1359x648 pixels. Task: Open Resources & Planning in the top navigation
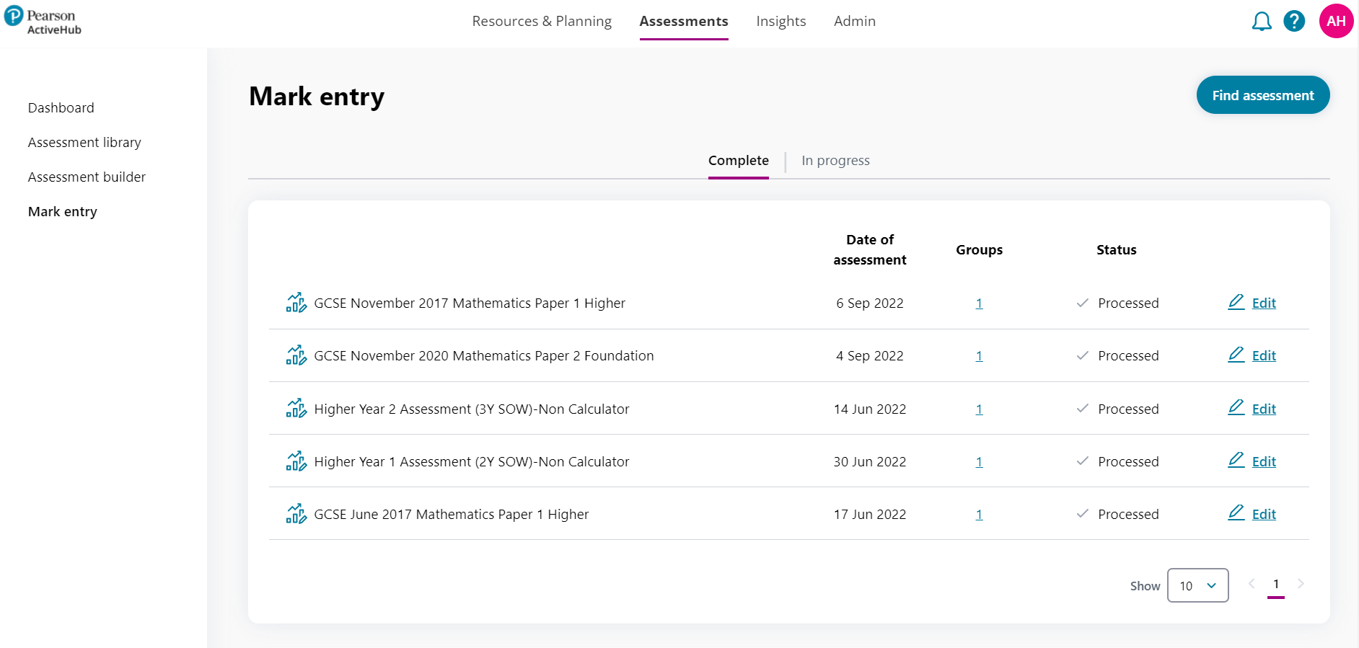[542, 22]
